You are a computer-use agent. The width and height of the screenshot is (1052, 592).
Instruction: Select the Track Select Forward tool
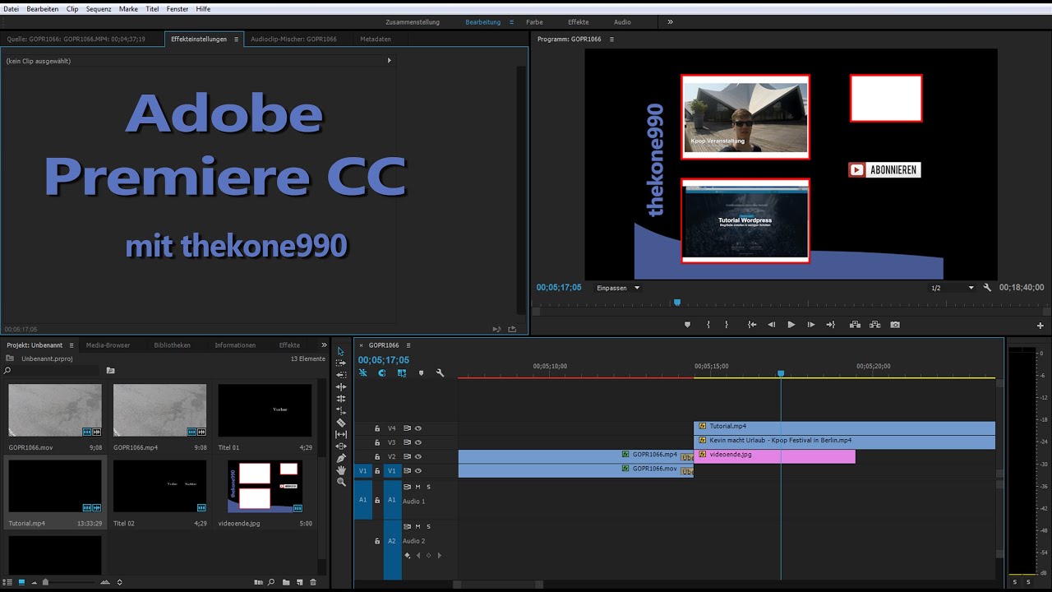coord(341,363)
